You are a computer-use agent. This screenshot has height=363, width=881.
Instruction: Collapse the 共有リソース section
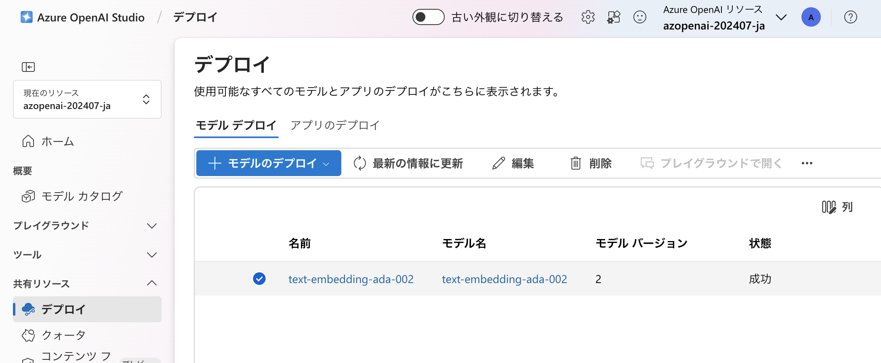(85, 284)
